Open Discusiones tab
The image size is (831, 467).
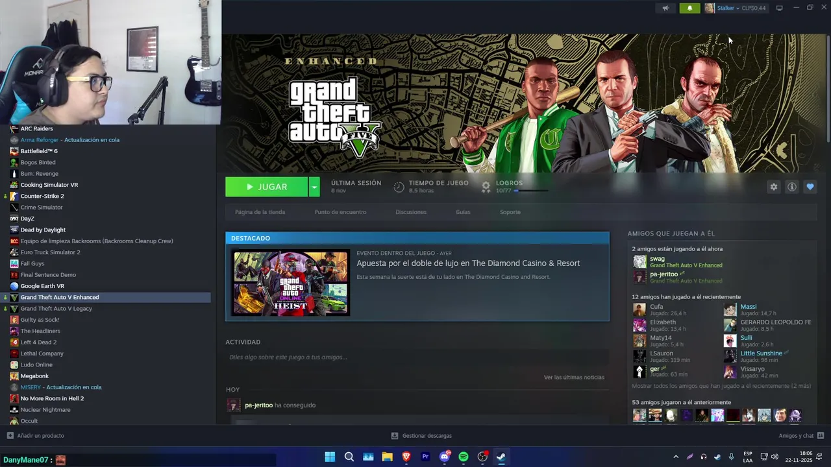click(x=411, y=212)
